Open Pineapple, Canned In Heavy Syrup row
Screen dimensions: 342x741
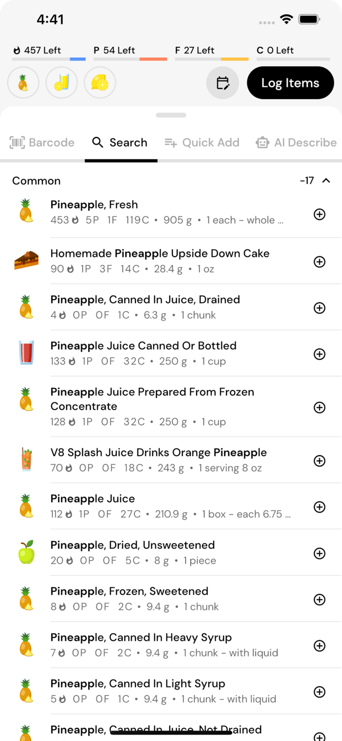click(x=159, y=645)
